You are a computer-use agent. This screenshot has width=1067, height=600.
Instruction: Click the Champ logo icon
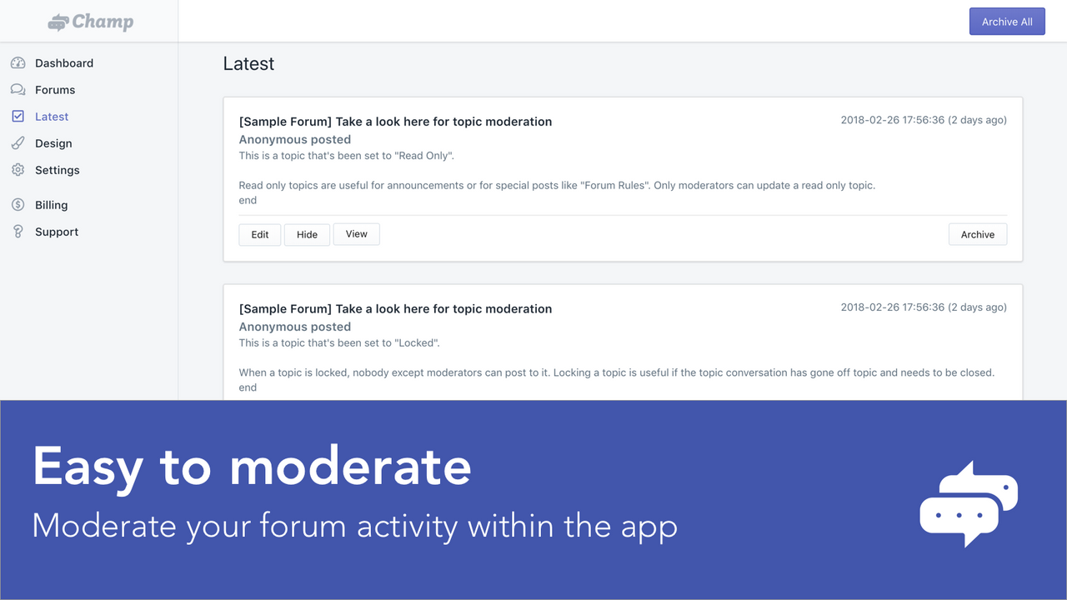pos(57,22)
